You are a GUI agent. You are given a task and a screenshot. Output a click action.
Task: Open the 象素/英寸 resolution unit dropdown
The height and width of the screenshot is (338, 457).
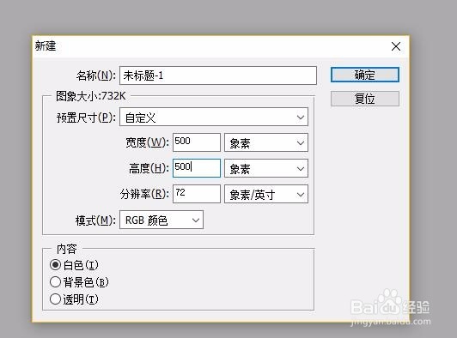(x=266, y=194)
